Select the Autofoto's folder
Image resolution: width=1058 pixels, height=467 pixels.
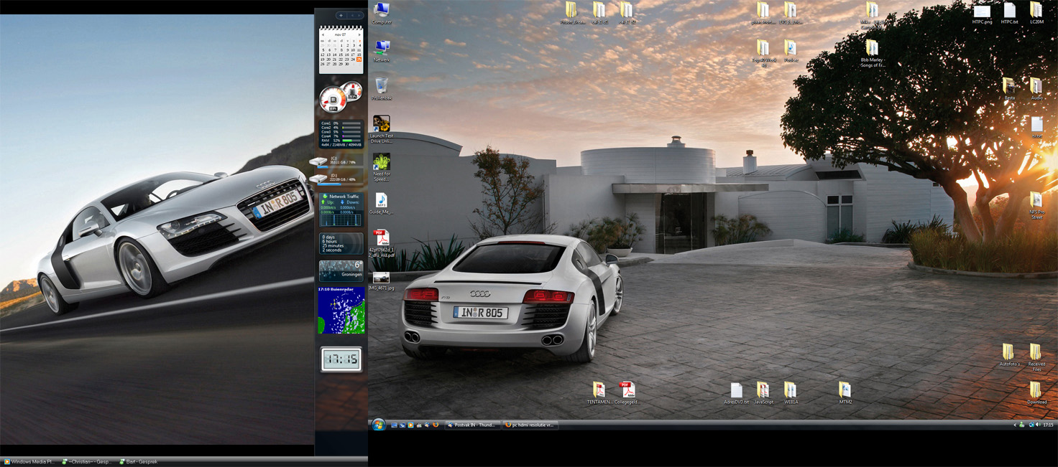point(1009,355)
